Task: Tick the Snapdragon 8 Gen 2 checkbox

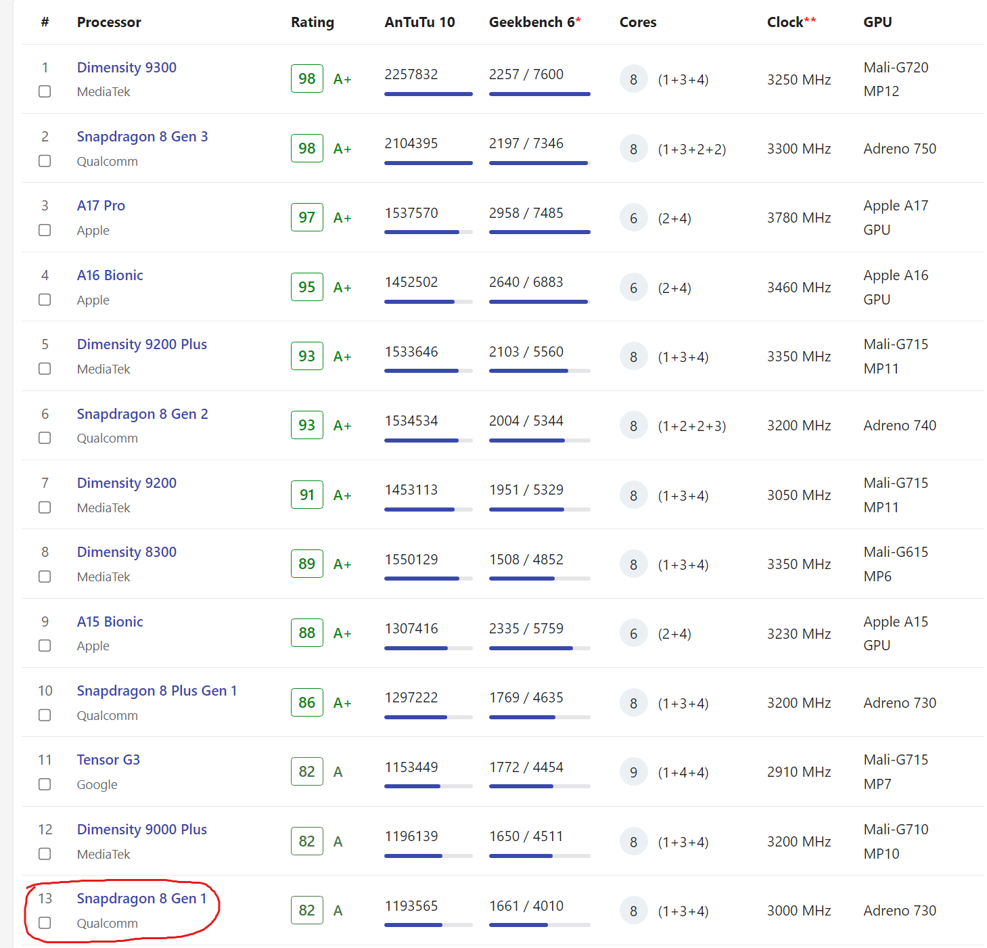Action: (x=45, y=438)
